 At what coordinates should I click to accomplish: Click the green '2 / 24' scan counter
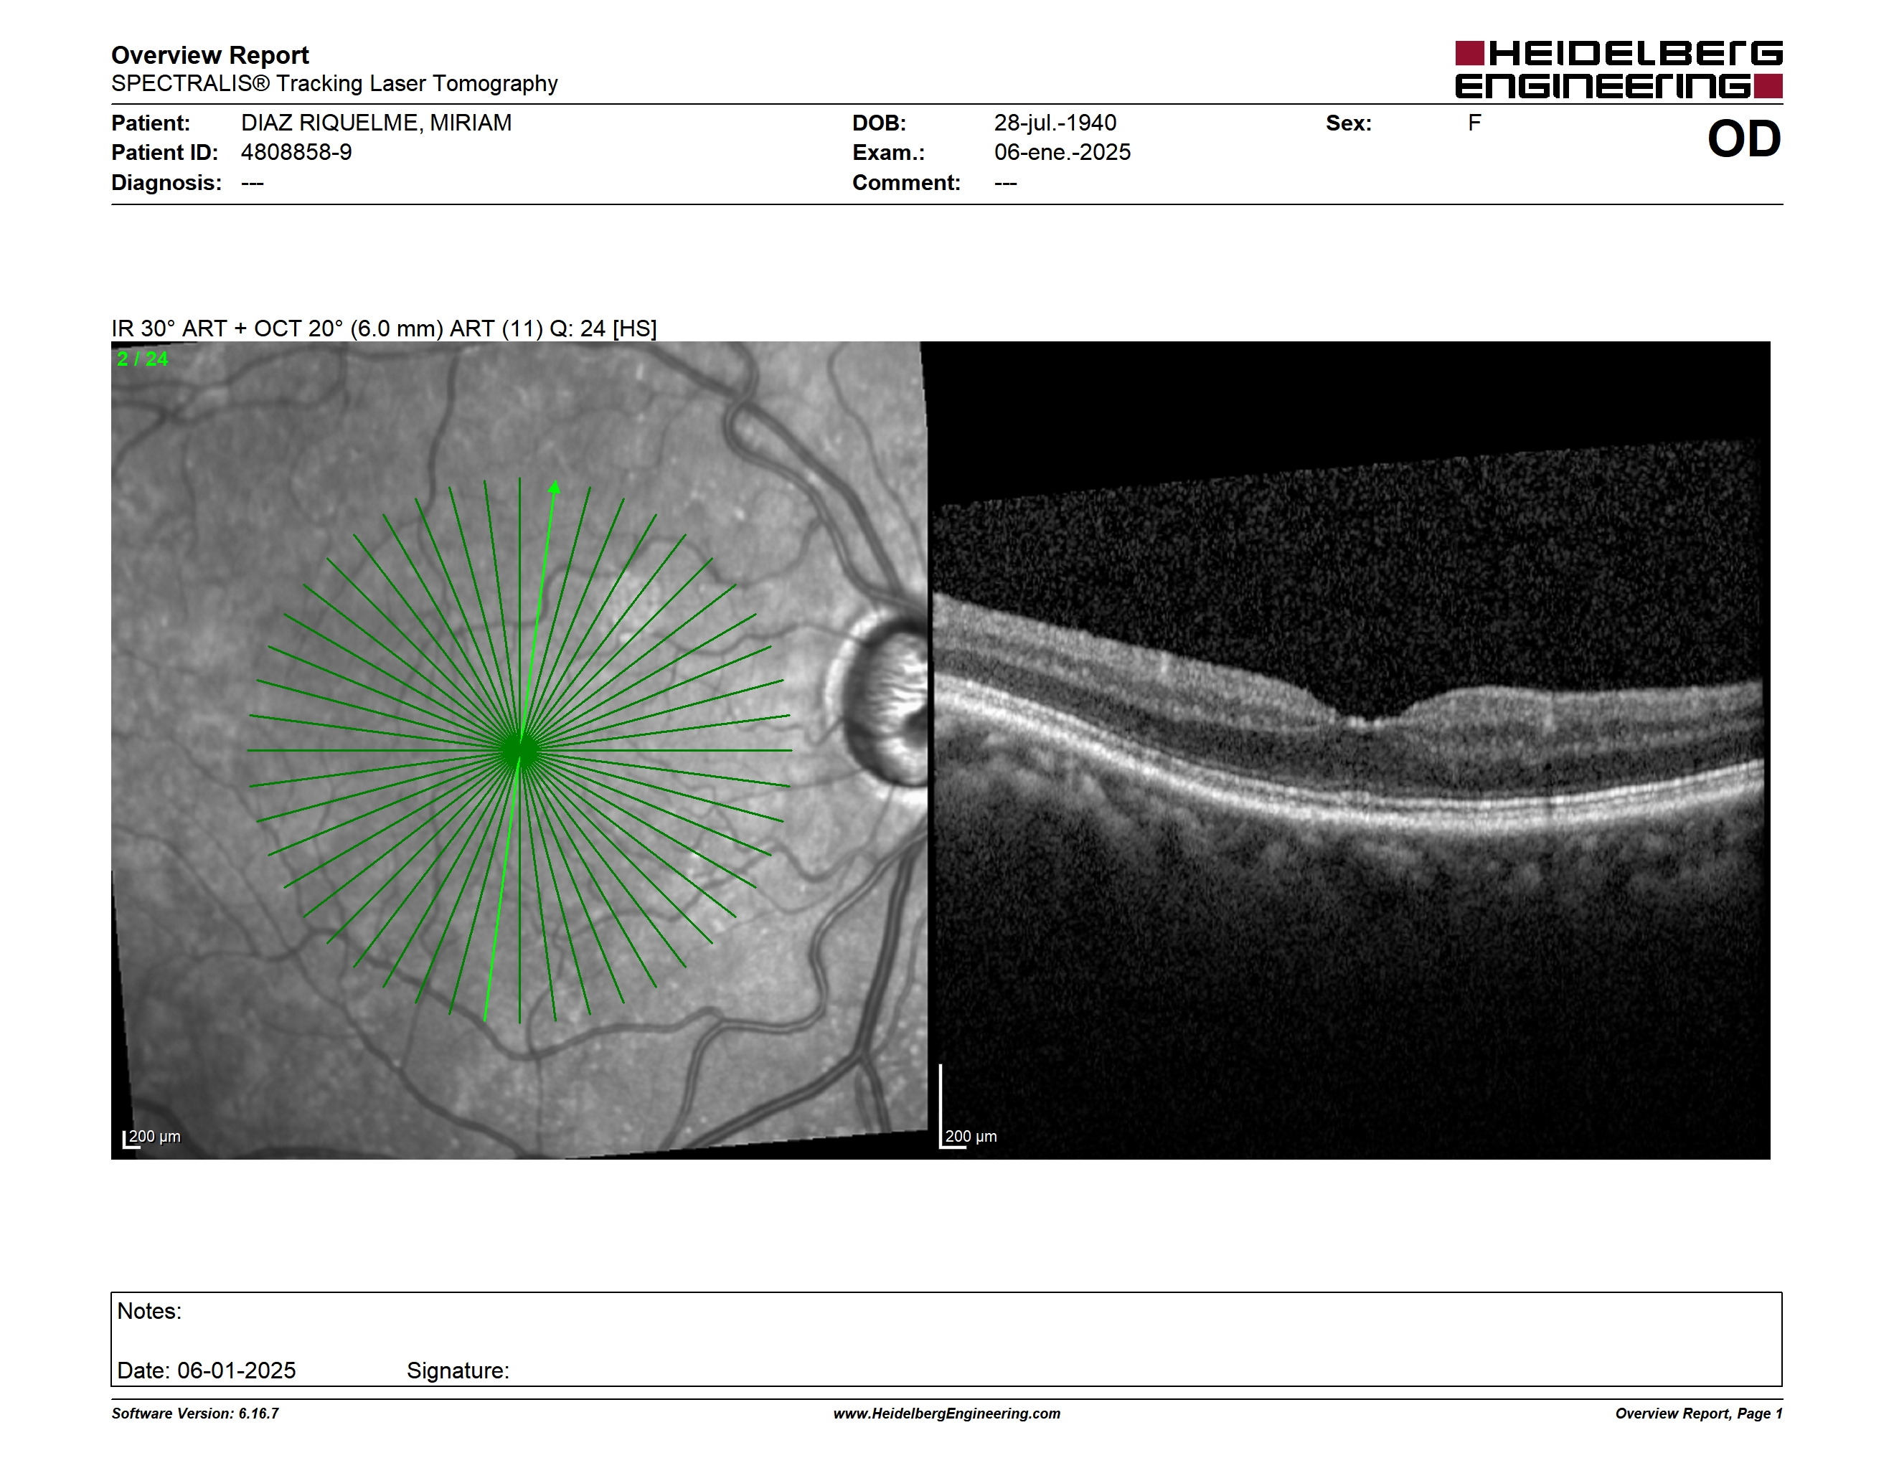click(x=143, y=359)
